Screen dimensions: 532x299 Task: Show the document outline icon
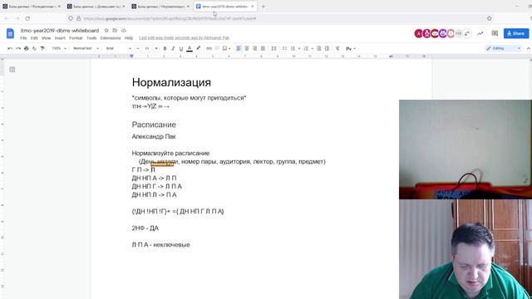click(x=12, y=70)
